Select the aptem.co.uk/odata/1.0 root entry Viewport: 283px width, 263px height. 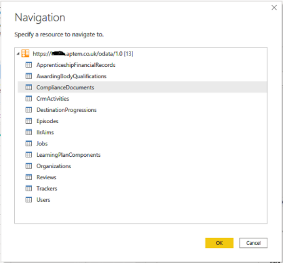pyautogui.click(x=83, y=54)
